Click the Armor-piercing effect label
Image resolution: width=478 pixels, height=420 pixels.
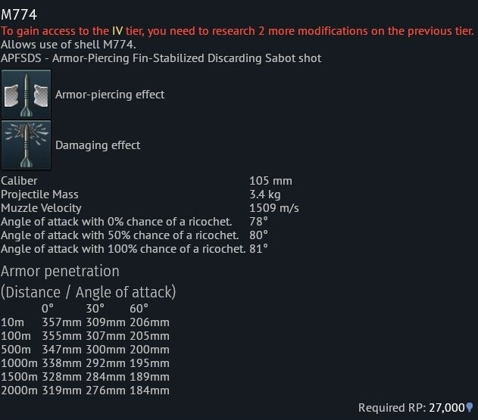pos(109,95)
